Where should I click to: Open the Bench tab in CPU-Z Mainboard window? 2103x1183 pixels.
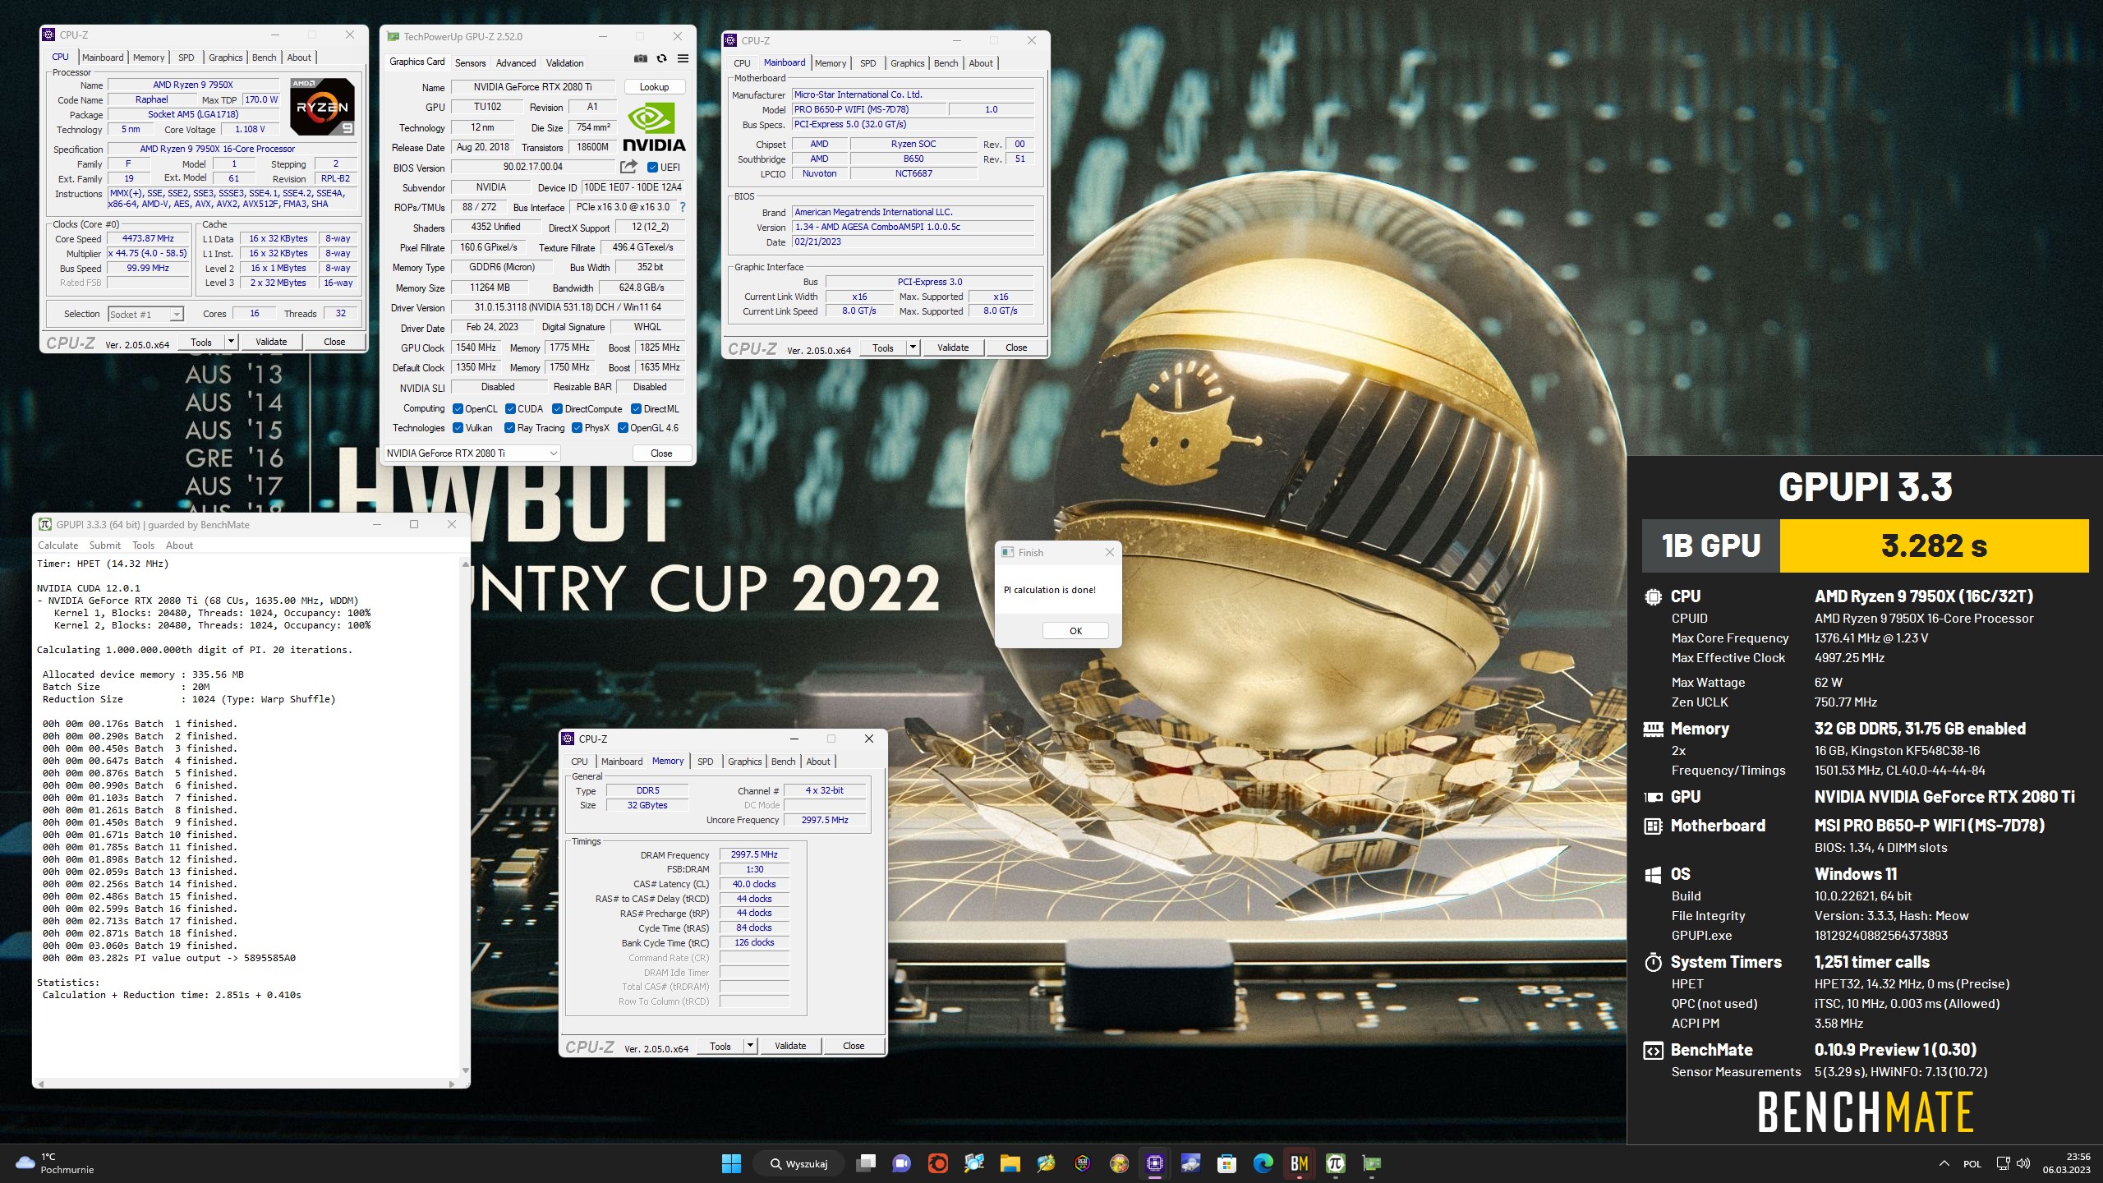946,63
